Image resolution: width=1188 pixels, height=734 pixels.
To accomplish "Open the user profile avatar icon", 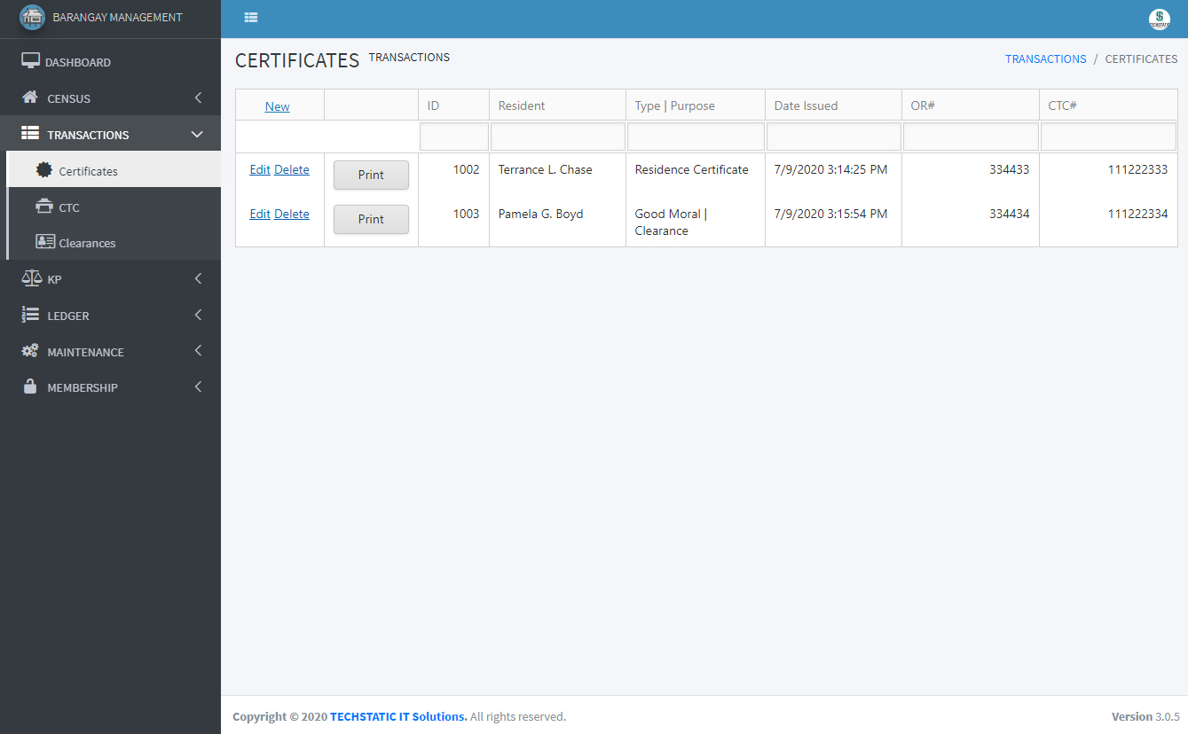I will pyautogui.click(x=1159, y=20).
